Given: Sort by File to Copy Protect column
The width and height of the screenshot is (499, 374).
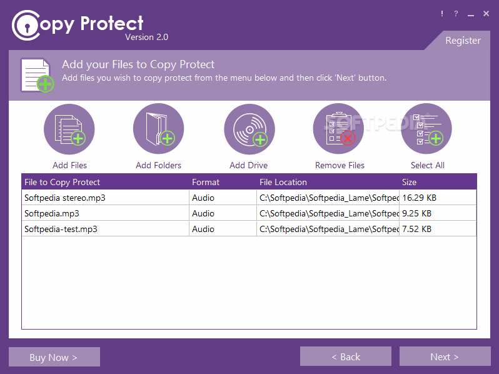Looking at the screenshot, I should [x=105, y=182].
